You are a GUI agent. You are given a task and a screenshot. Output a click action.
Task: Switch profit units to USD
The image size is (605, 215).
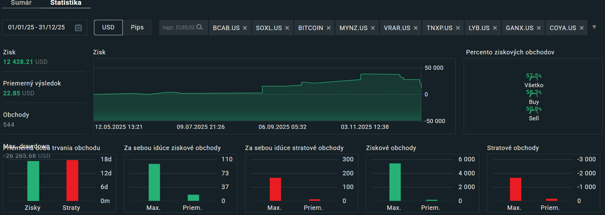pyautogui.click(x=108, y=27)
